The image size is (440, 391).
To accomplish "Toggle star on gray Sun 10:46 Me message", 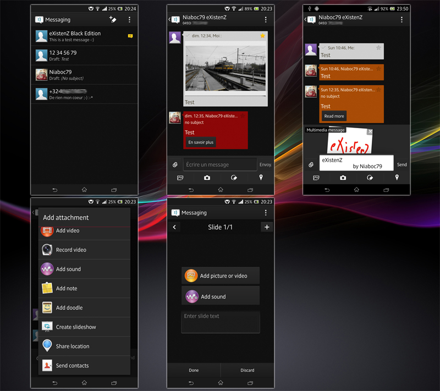I will point(378,48).
